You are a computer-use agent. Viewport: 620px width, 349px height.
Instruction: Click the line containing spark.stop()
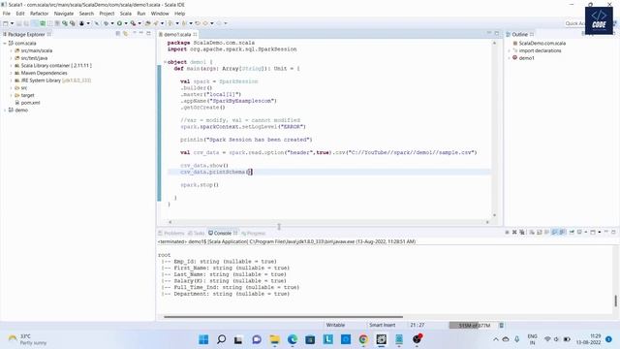coord(328,185)
